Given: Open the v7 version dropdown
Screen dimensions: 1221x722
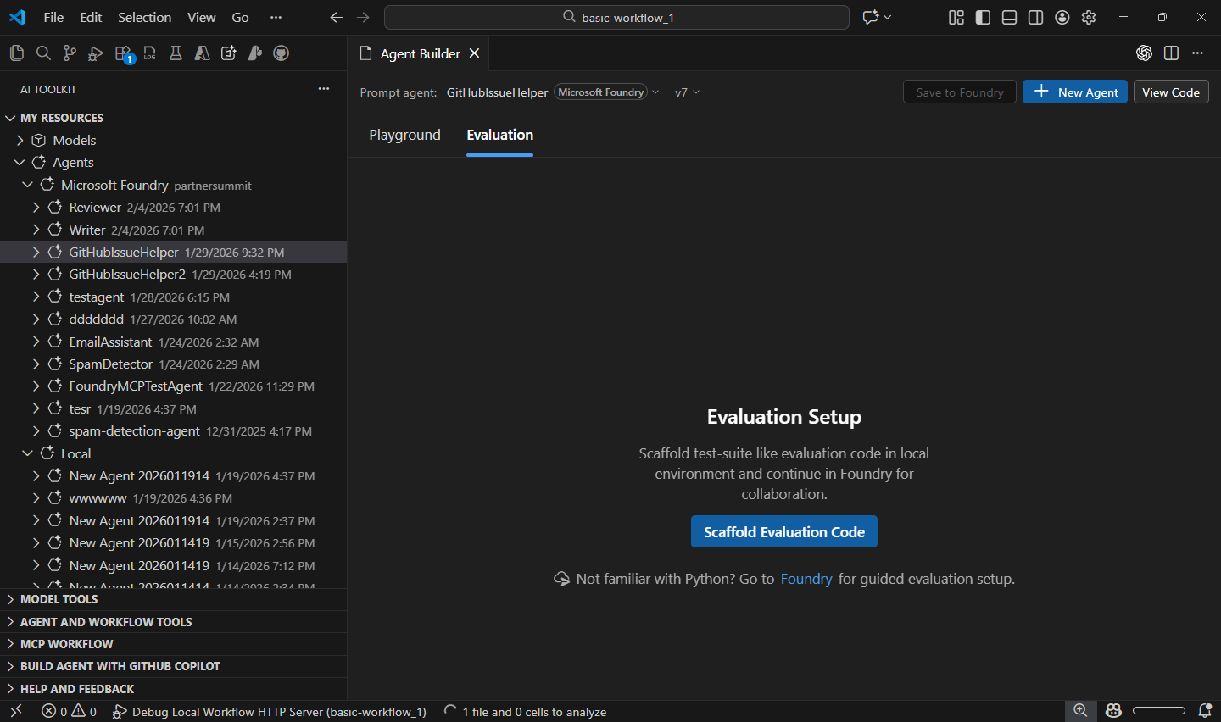Looking at the screenshot, I should click(x=687, y=92).
